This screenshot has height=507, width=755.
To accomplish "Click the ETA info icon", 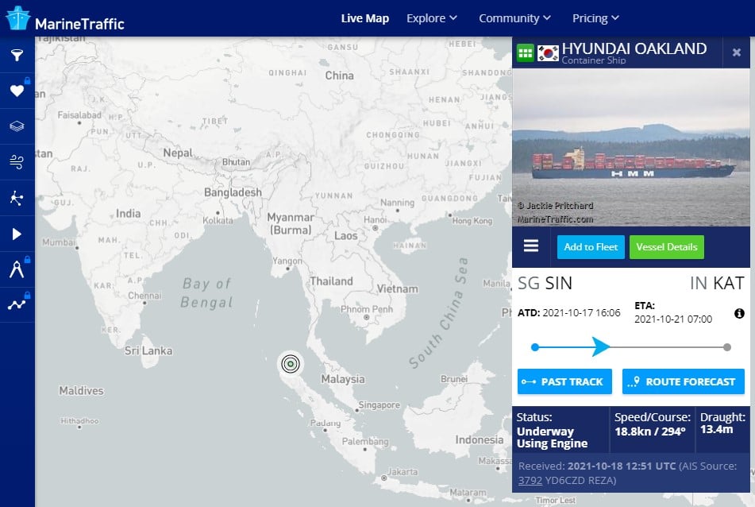I will point(739,313).
